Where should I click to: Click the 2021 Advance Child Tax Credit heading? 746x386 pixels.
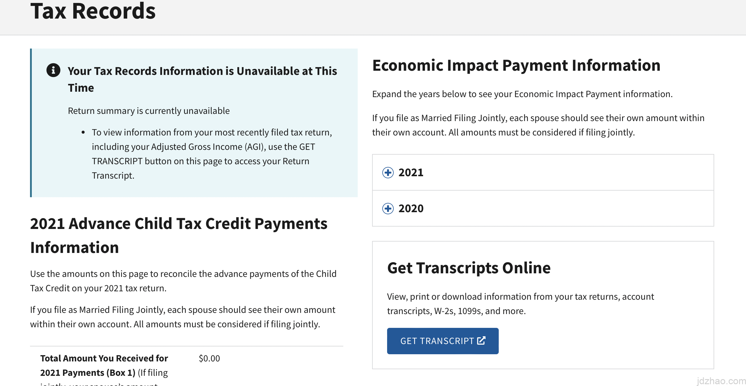179,236
